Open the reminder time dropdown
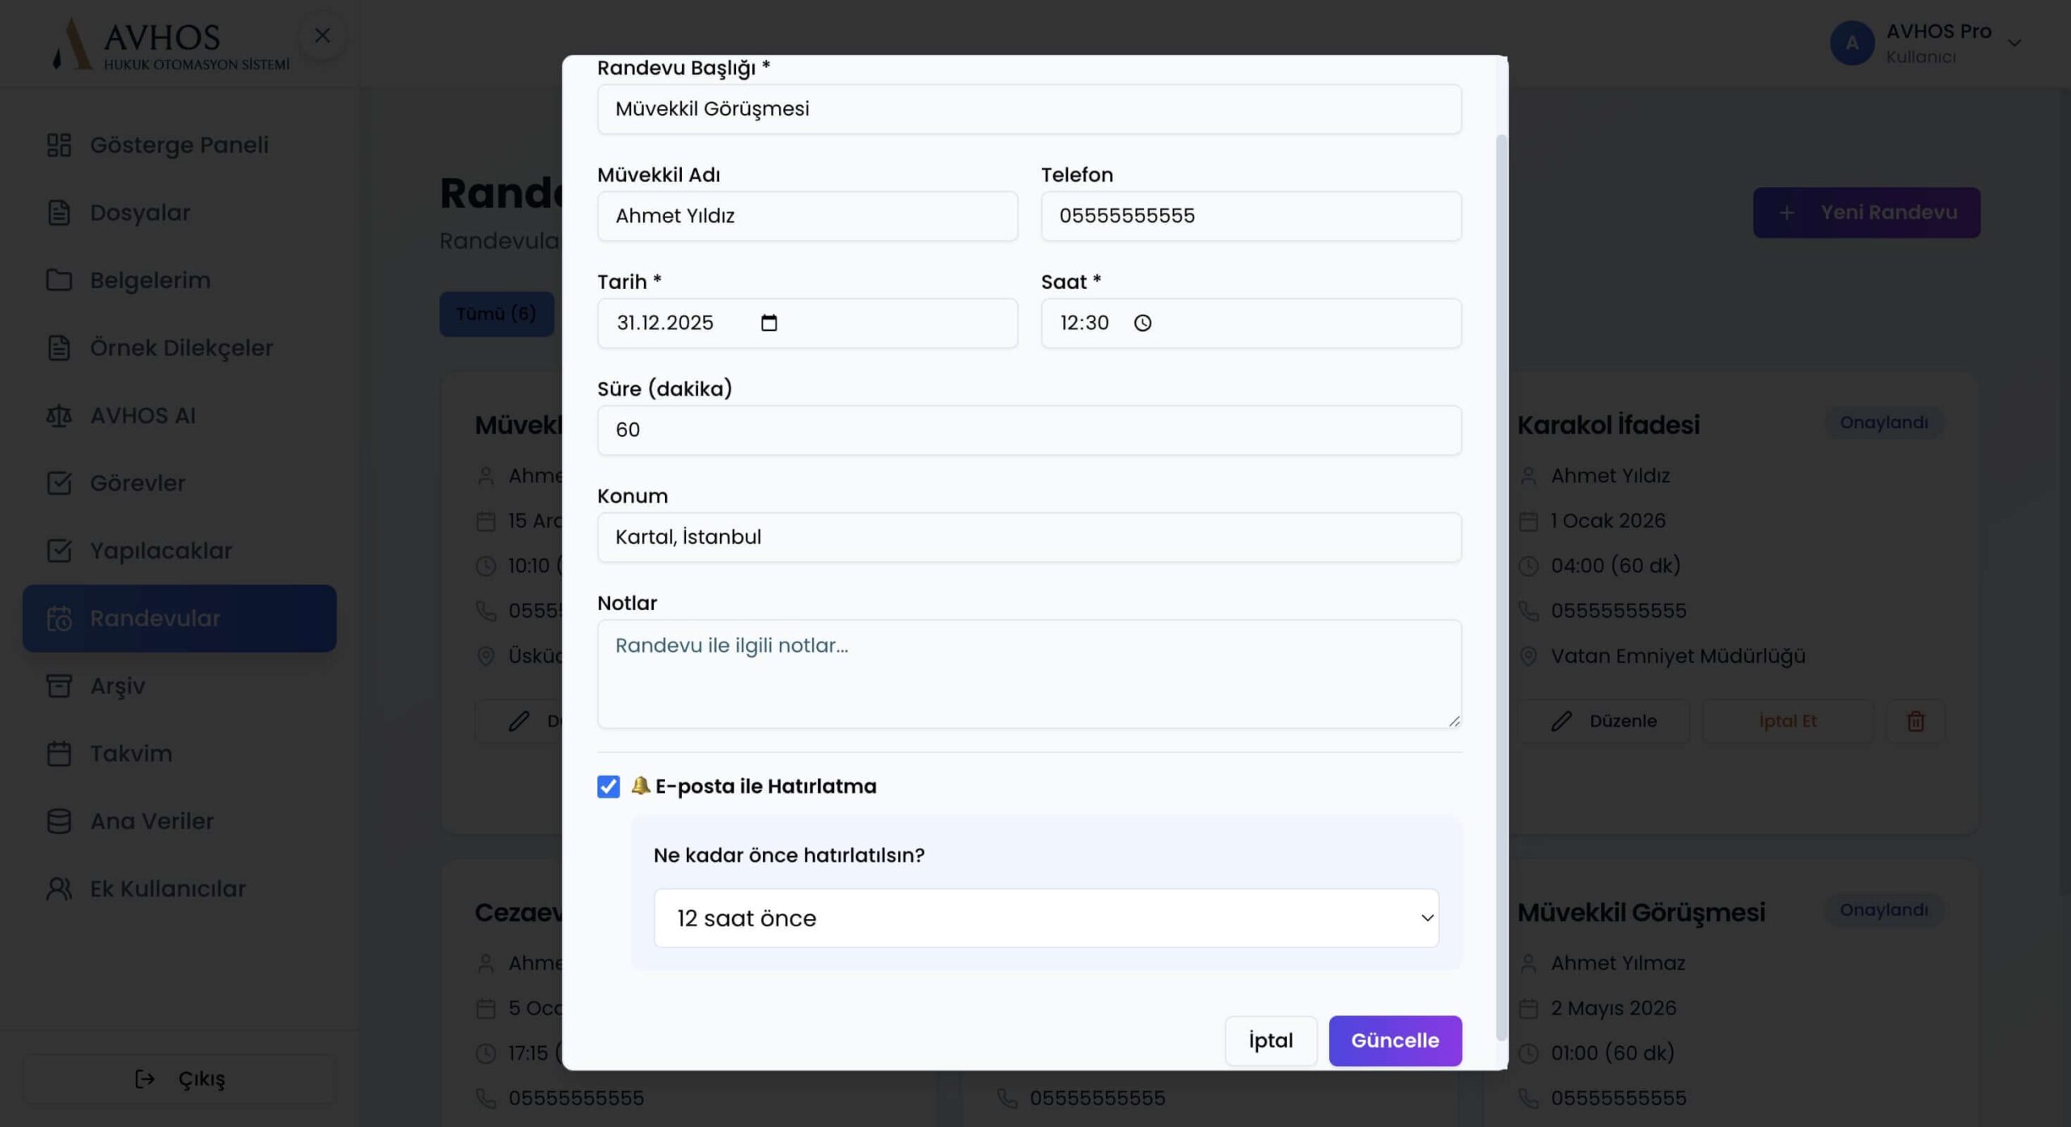 click(1045, 918)
